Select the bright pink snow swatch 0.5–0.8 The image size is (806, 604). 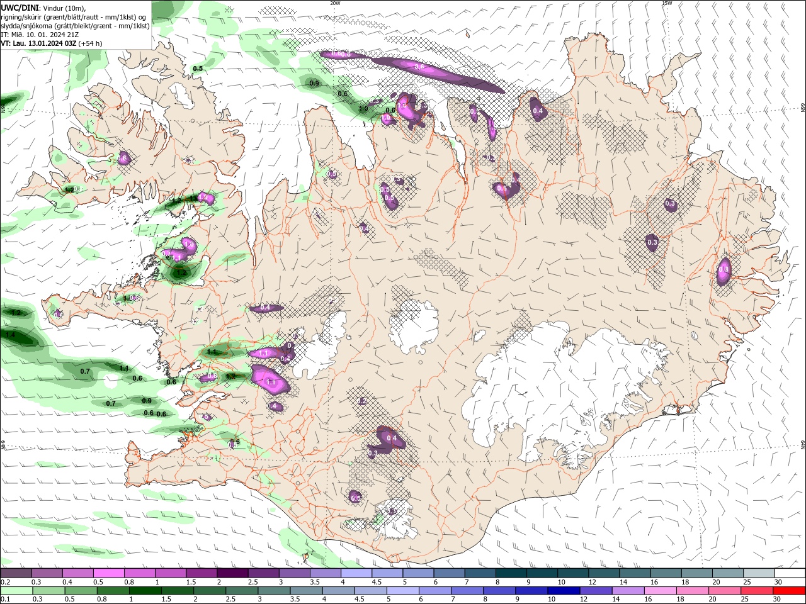pos(108,573)
